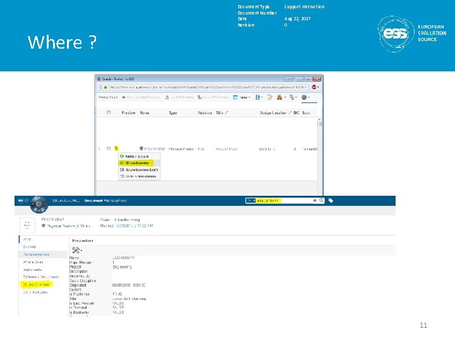The width and height of the screenshot is (455, 341).
Task: Open the Properties tools wrench dropdown
Action: 77,250
